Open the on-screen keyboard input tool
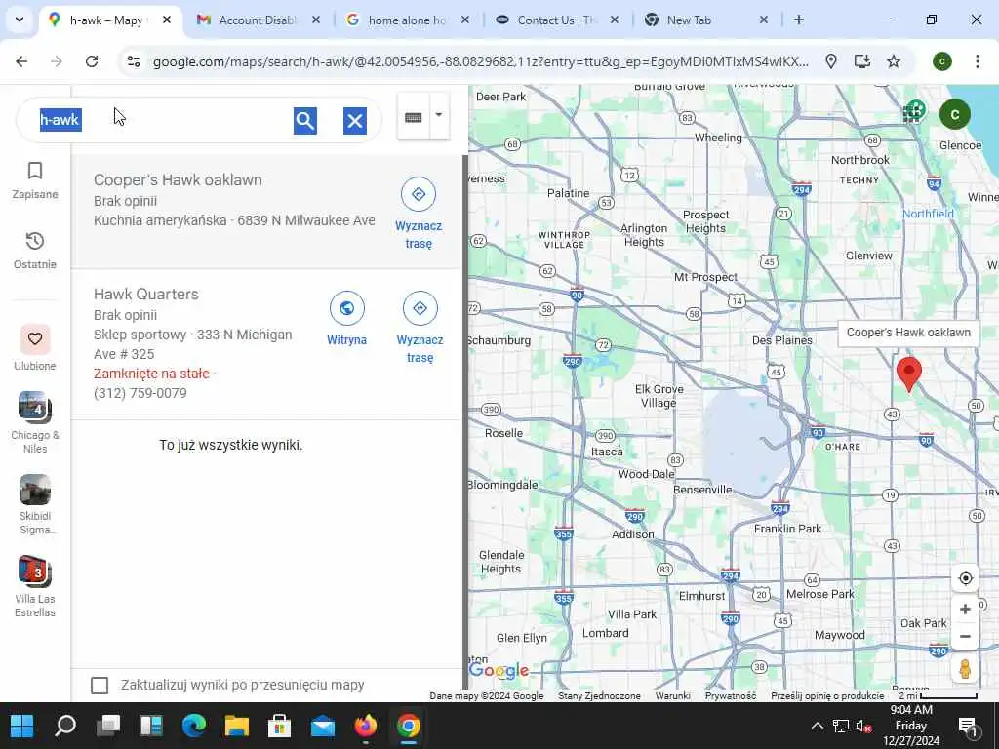The height and width of the screenshot is (749, 999). click(x=414, y=117)
